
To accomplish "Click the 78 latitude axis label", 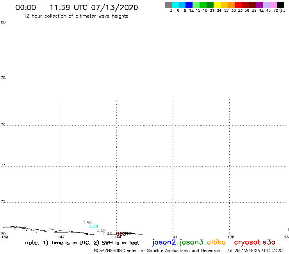I will (3, 78).
